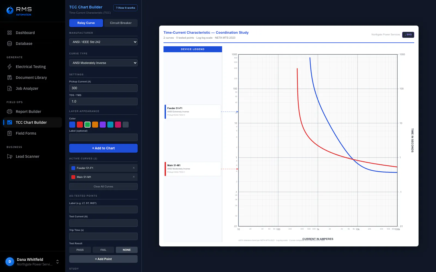Pick the blue color swatch
This screenshot has width=436, height=272.
[72, 125]
